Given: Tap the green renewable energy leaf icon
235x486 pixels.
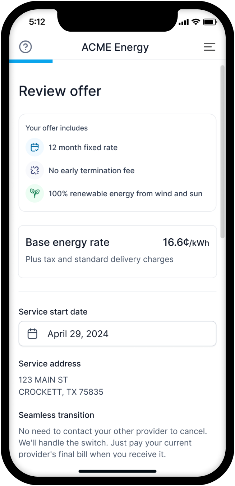Looking at the screenshot, I should coord(34,193).
